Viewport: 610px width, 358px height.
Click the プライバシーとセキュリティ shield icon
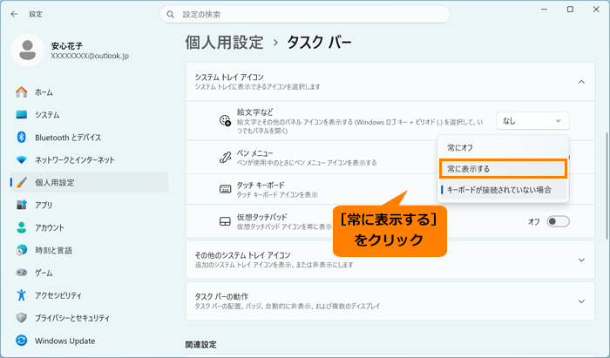(22, 318)
